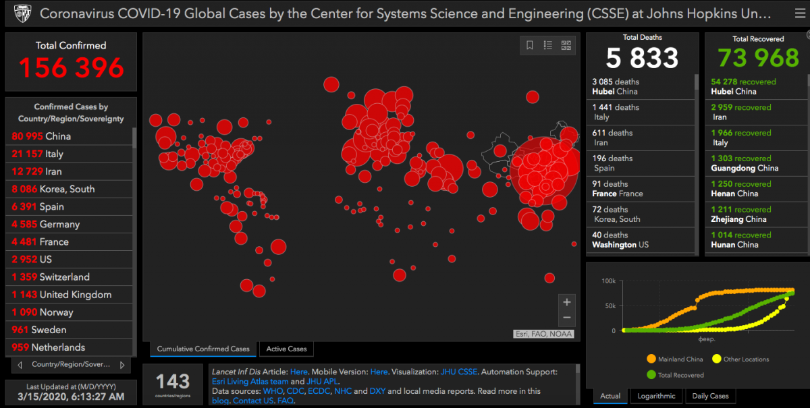Click the share icon in the top-right corner
Image resolution: width=810 pixels, height=408 pixels.
(800, 13)
